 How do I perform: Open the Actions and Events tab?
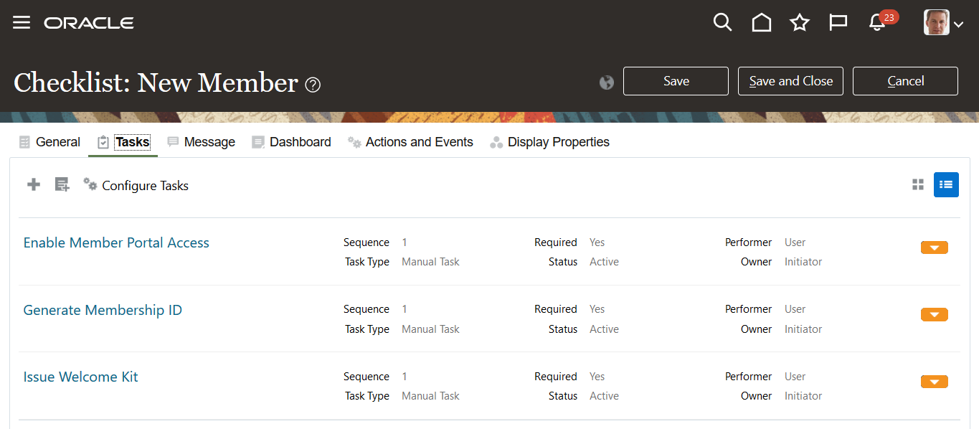pyautogui.click(x=411, y=142)
